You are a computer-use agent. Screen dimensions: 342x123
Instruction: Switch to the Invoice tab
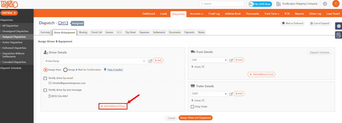click(109, 32)
